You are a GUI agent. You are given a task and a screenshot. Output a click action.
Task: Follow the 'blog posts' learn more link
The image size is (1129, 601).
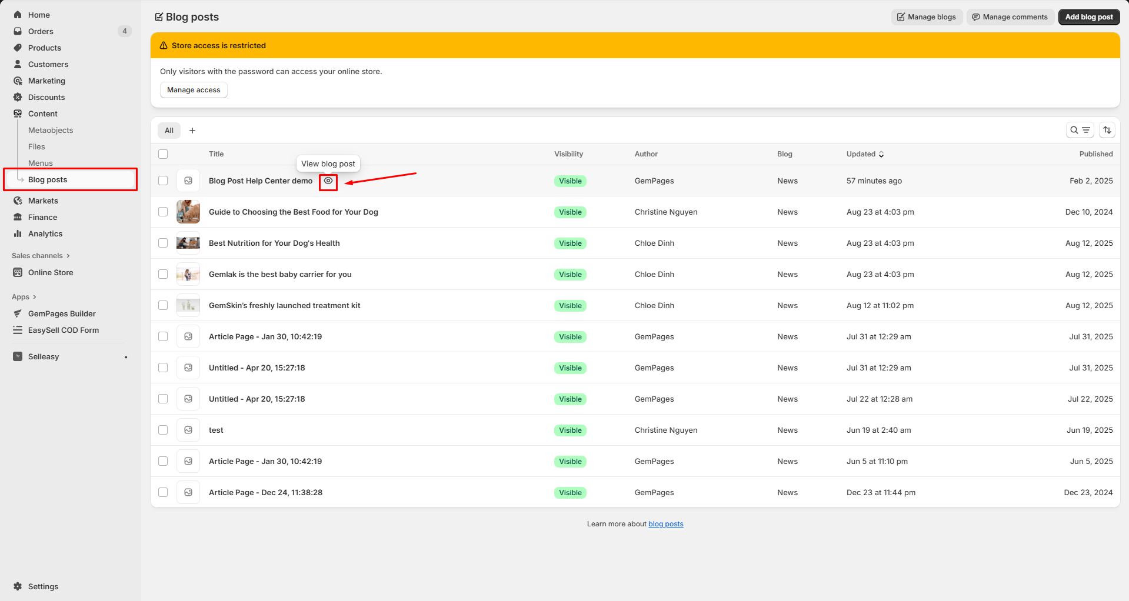tap(665, 524)
